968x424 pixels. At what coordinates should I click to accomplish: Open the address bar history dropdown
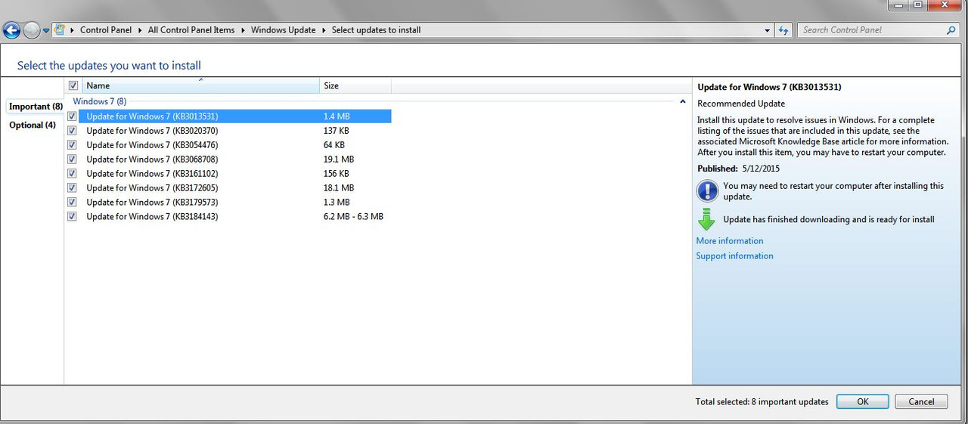[768, 30]
